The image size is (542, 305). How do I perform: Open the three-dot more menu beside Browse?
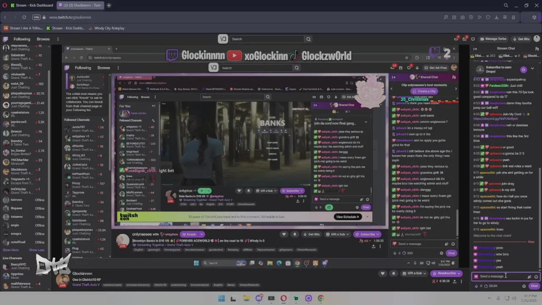[x=58, y=39]
